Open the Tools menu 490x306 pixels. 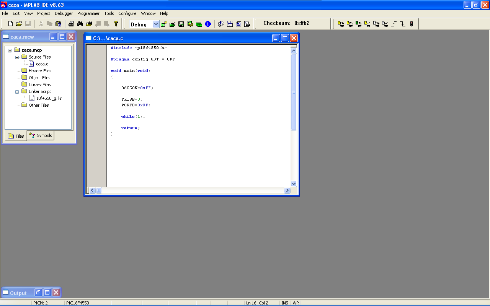[x=109, y=13]
